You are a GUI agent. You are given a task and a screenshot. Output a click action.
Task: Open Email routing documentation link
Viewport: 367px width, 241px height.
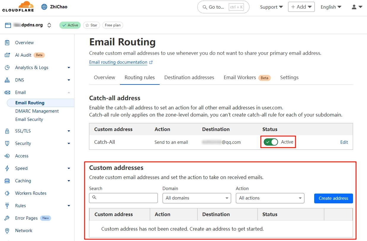(x=118, y=62)
